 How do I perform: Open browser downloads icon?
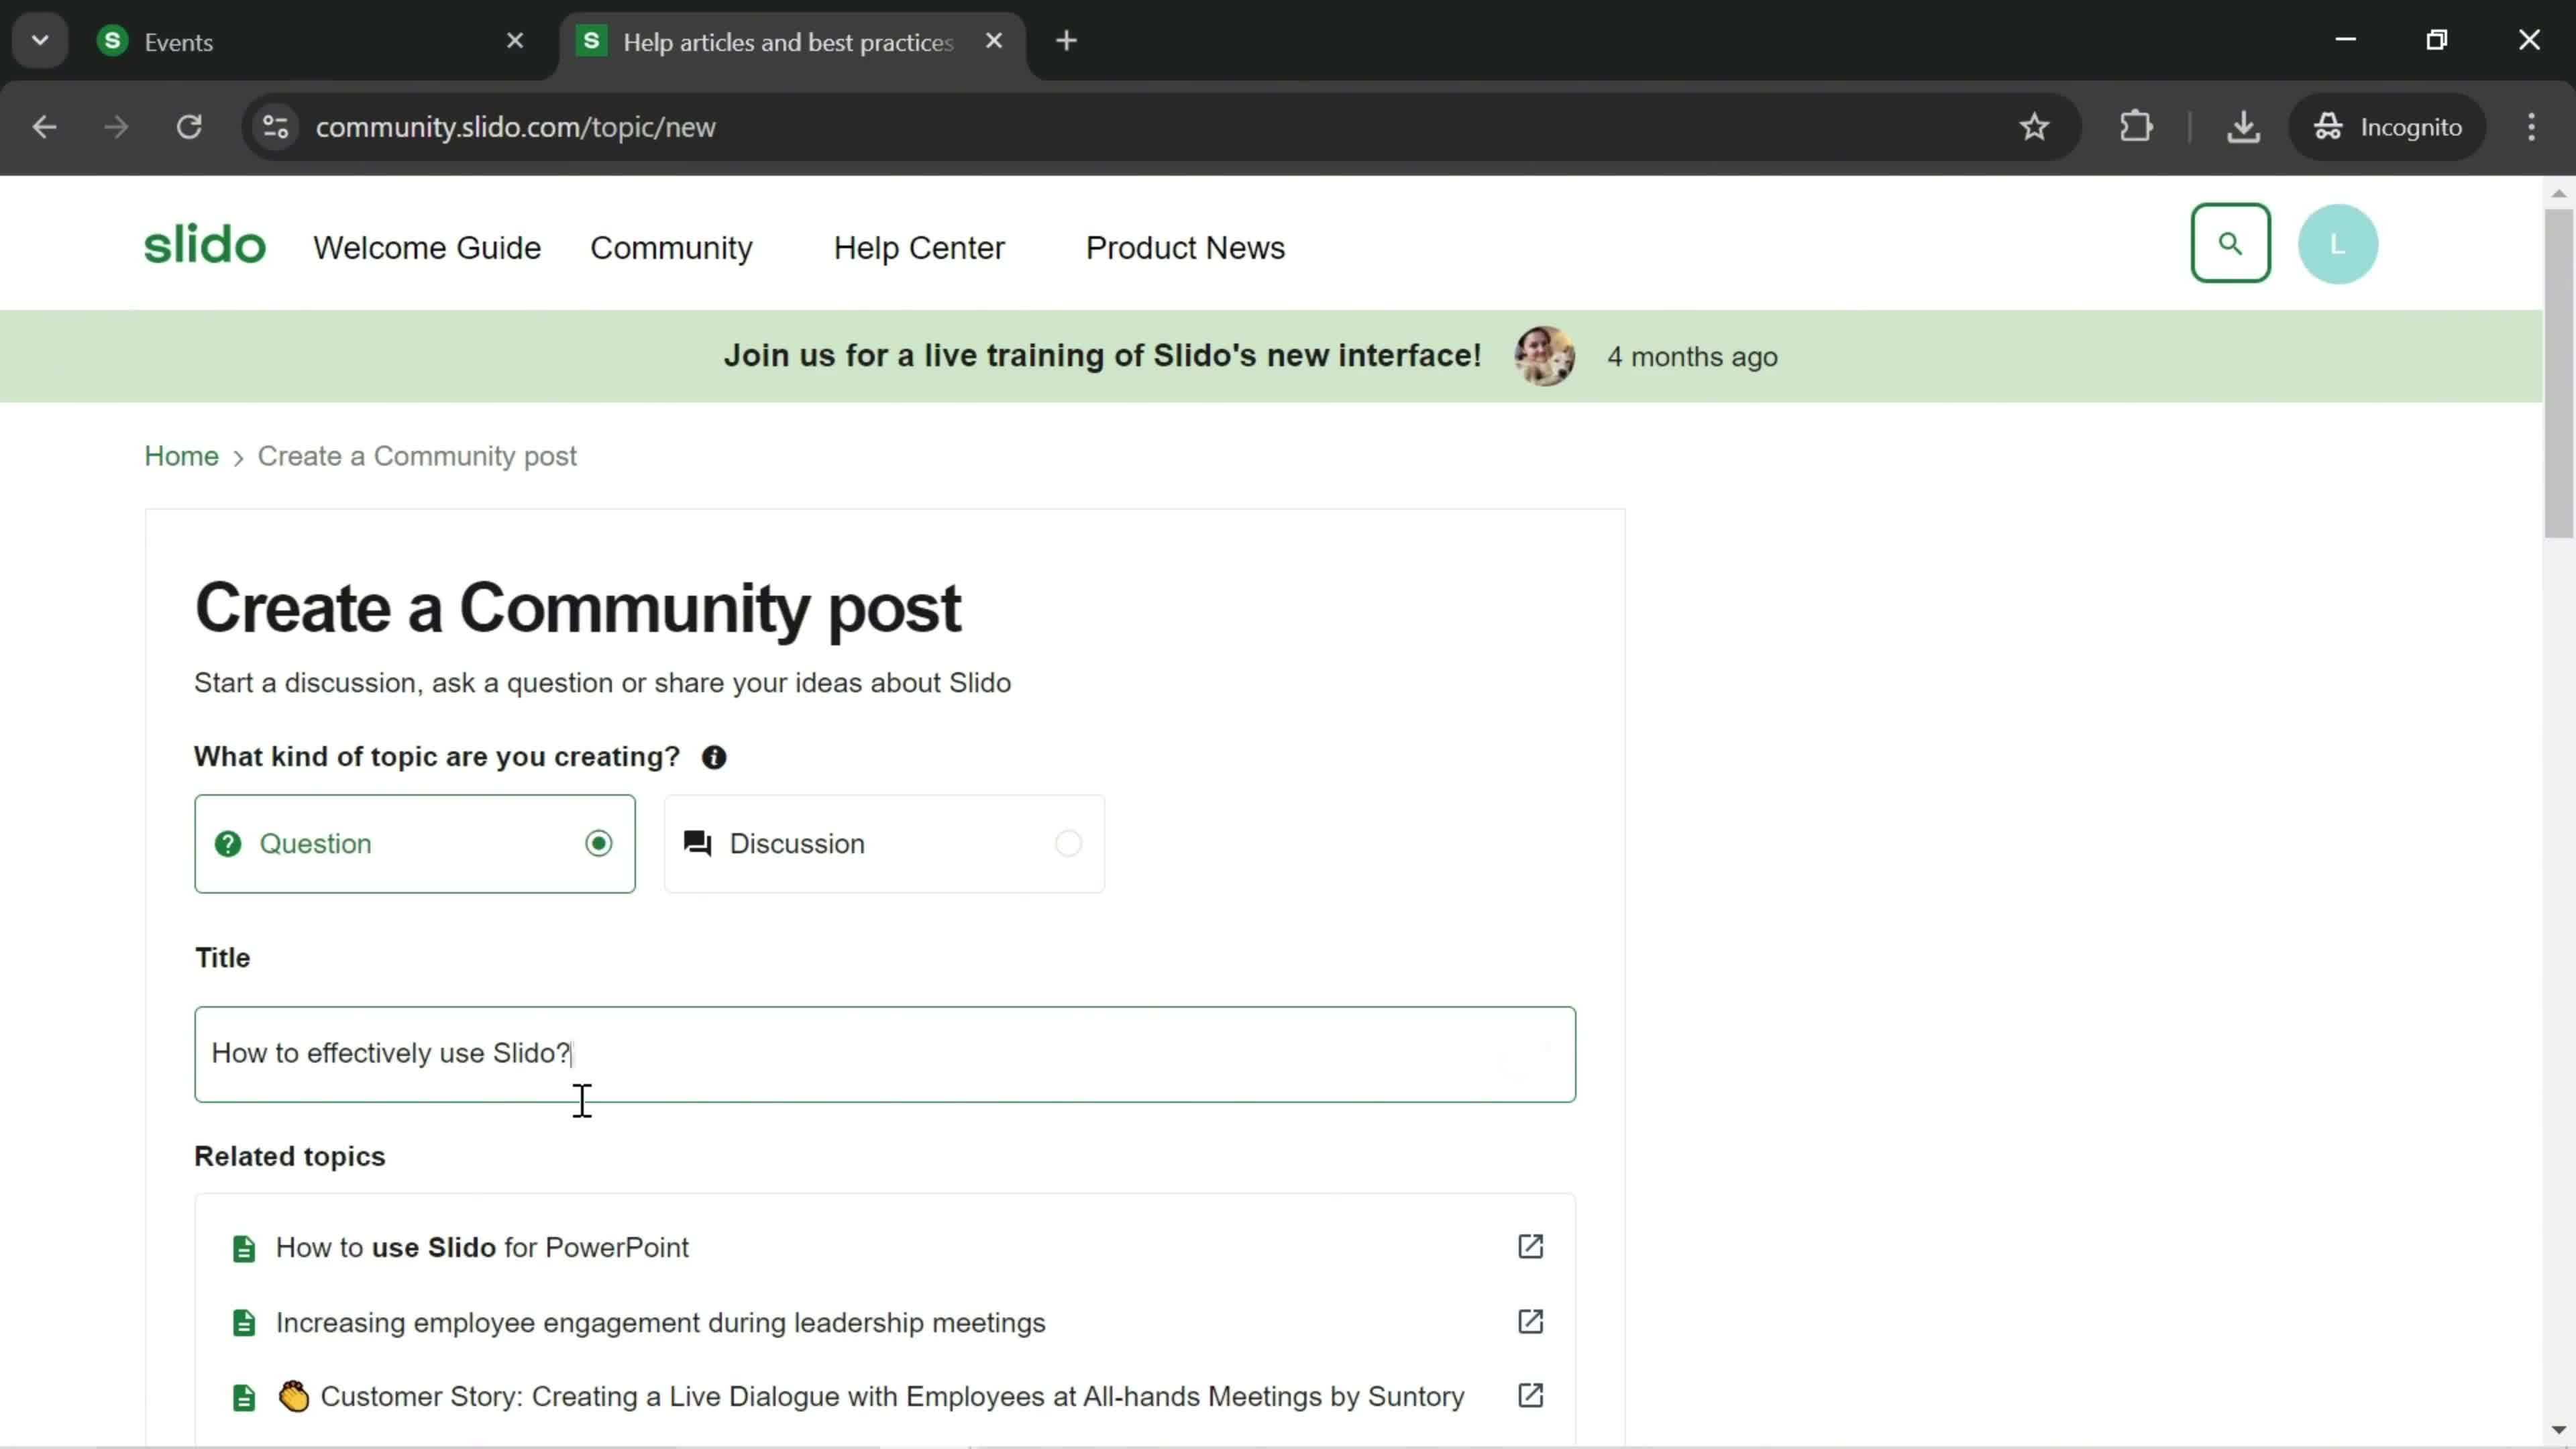point(2243,127)
